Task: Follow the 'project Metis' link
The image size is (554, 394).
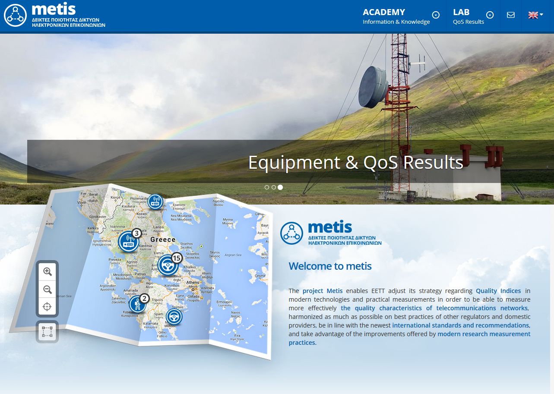Action: point(323,291)
